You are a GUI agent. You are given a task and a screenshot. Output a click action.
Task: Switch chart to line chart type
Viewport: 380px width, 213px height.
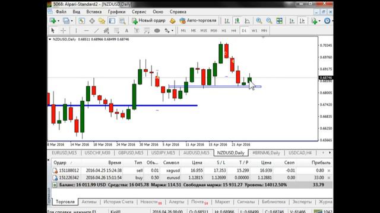click(x=247, y=21)
